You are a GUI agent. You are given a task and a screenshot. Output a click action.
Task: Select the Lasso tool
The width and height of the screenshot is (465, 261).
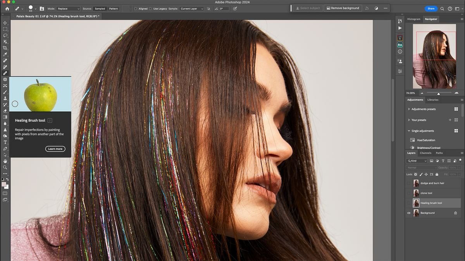point(5,36)
